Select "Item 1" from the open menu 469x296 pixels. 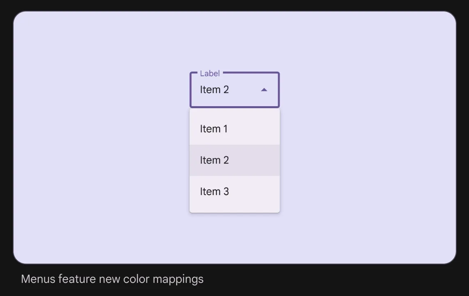click(x=214, y=129)
